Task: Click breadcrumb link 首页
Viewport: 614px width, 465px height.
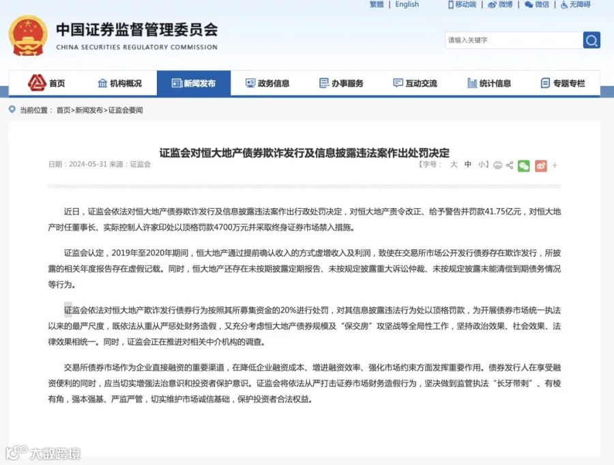Action: [63, 110]
